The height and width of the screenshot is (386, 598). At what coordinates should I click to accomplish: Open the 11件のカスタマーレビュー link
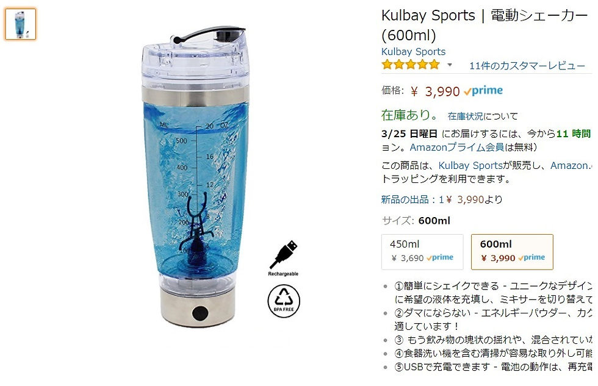tap(527, 66)
